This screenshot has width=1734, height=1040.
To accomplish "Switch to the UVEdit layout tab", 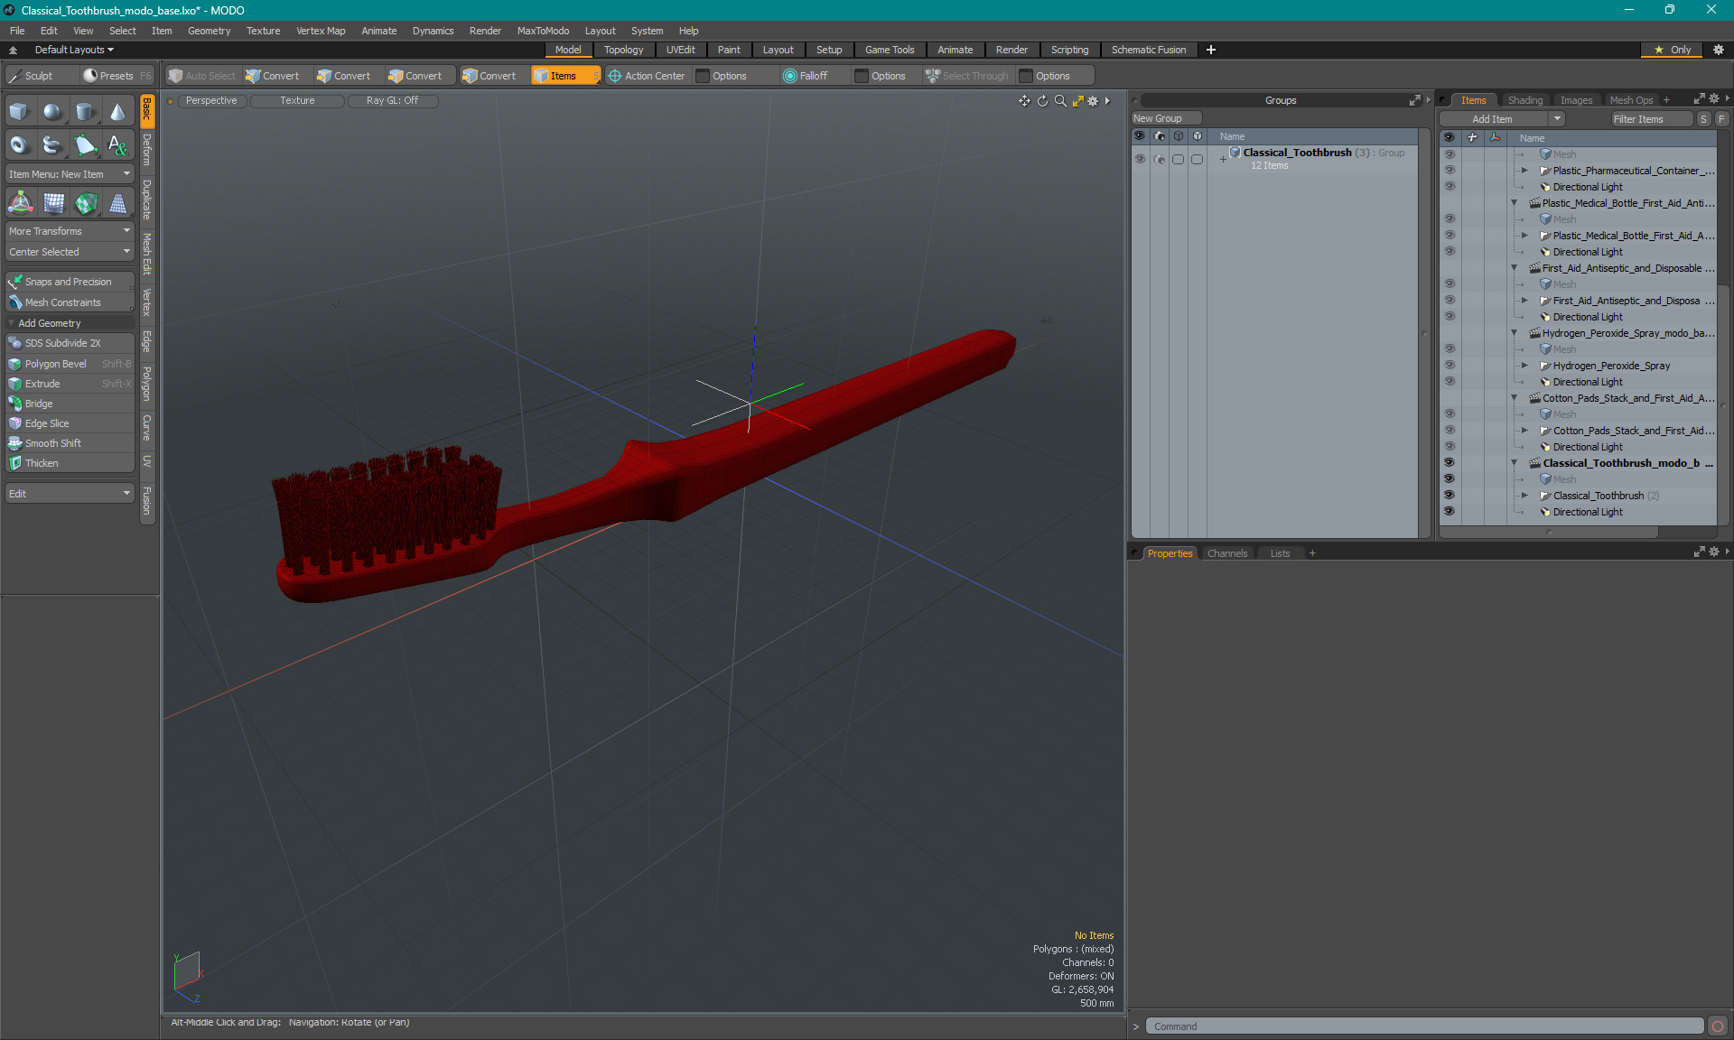I will [680, 50].
